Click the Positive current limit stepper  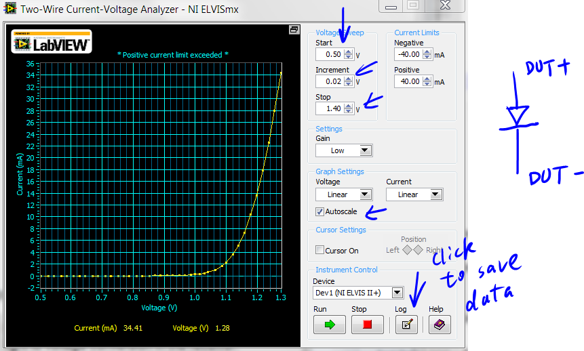tap(427, 81)
